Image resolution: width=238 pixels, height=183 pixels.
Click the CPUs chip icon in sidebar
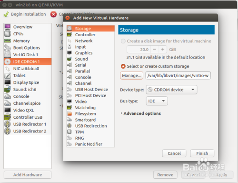click(8, 34)
